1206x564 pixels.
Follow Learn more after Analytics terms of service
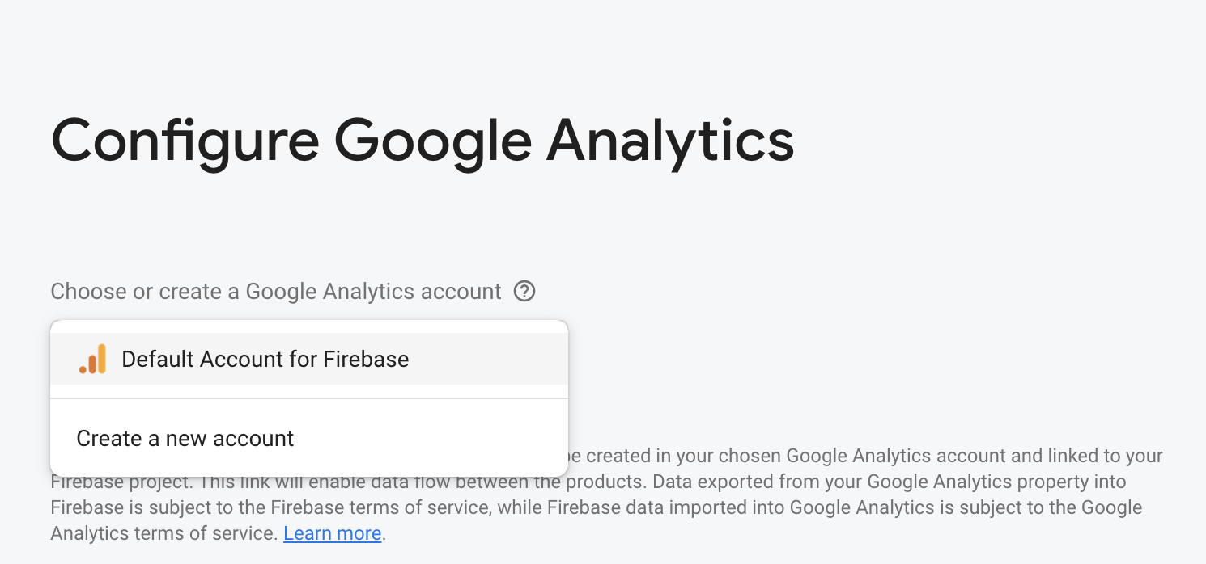[x=332, y=533]
